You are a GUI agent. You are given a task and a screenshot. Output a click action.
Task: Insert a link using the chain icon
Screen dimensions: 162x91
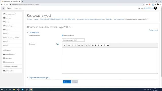(x=86, y=45)
